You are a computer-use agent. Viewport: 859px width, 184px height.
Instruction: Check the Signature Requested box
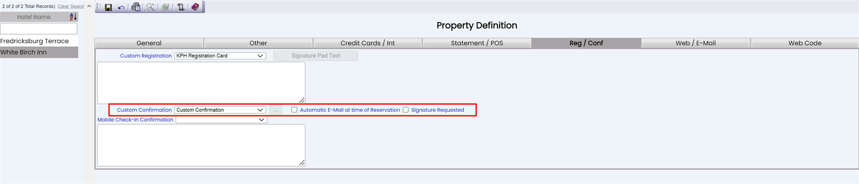(406, 110)
